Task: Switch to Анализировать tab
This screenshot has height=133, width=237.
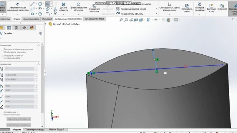Action: pyautogui.click(x=31, y=19)
